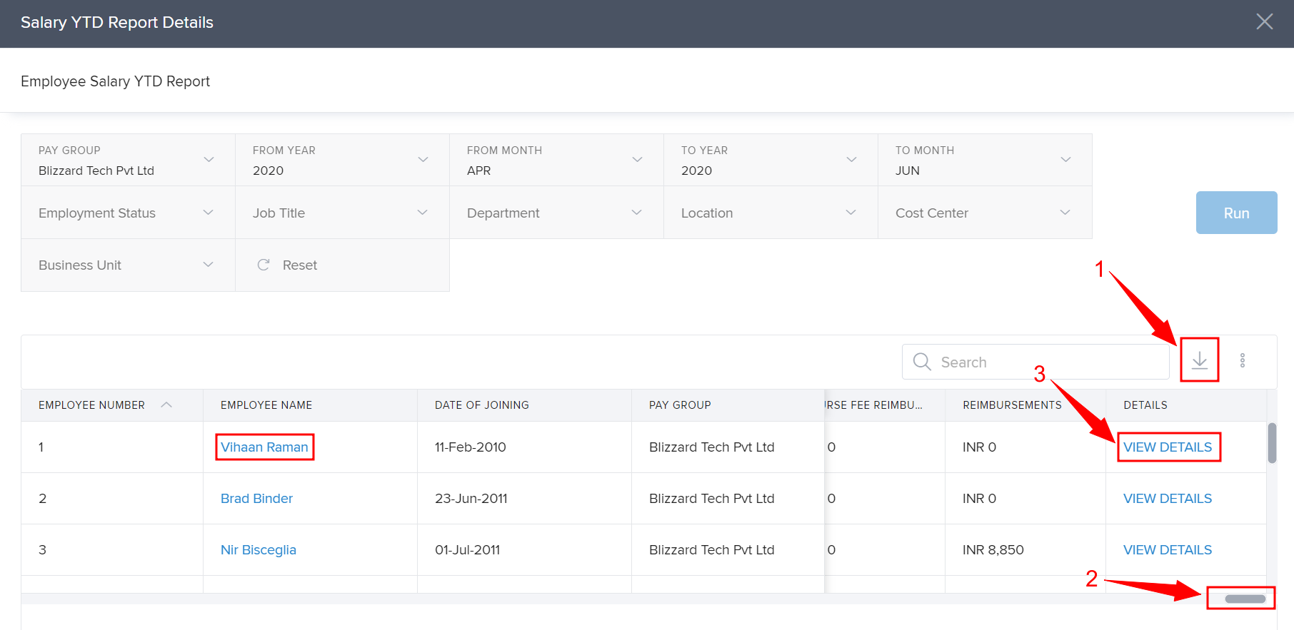Sort by Employee Number ascending arrow

(x=166, y=405)
